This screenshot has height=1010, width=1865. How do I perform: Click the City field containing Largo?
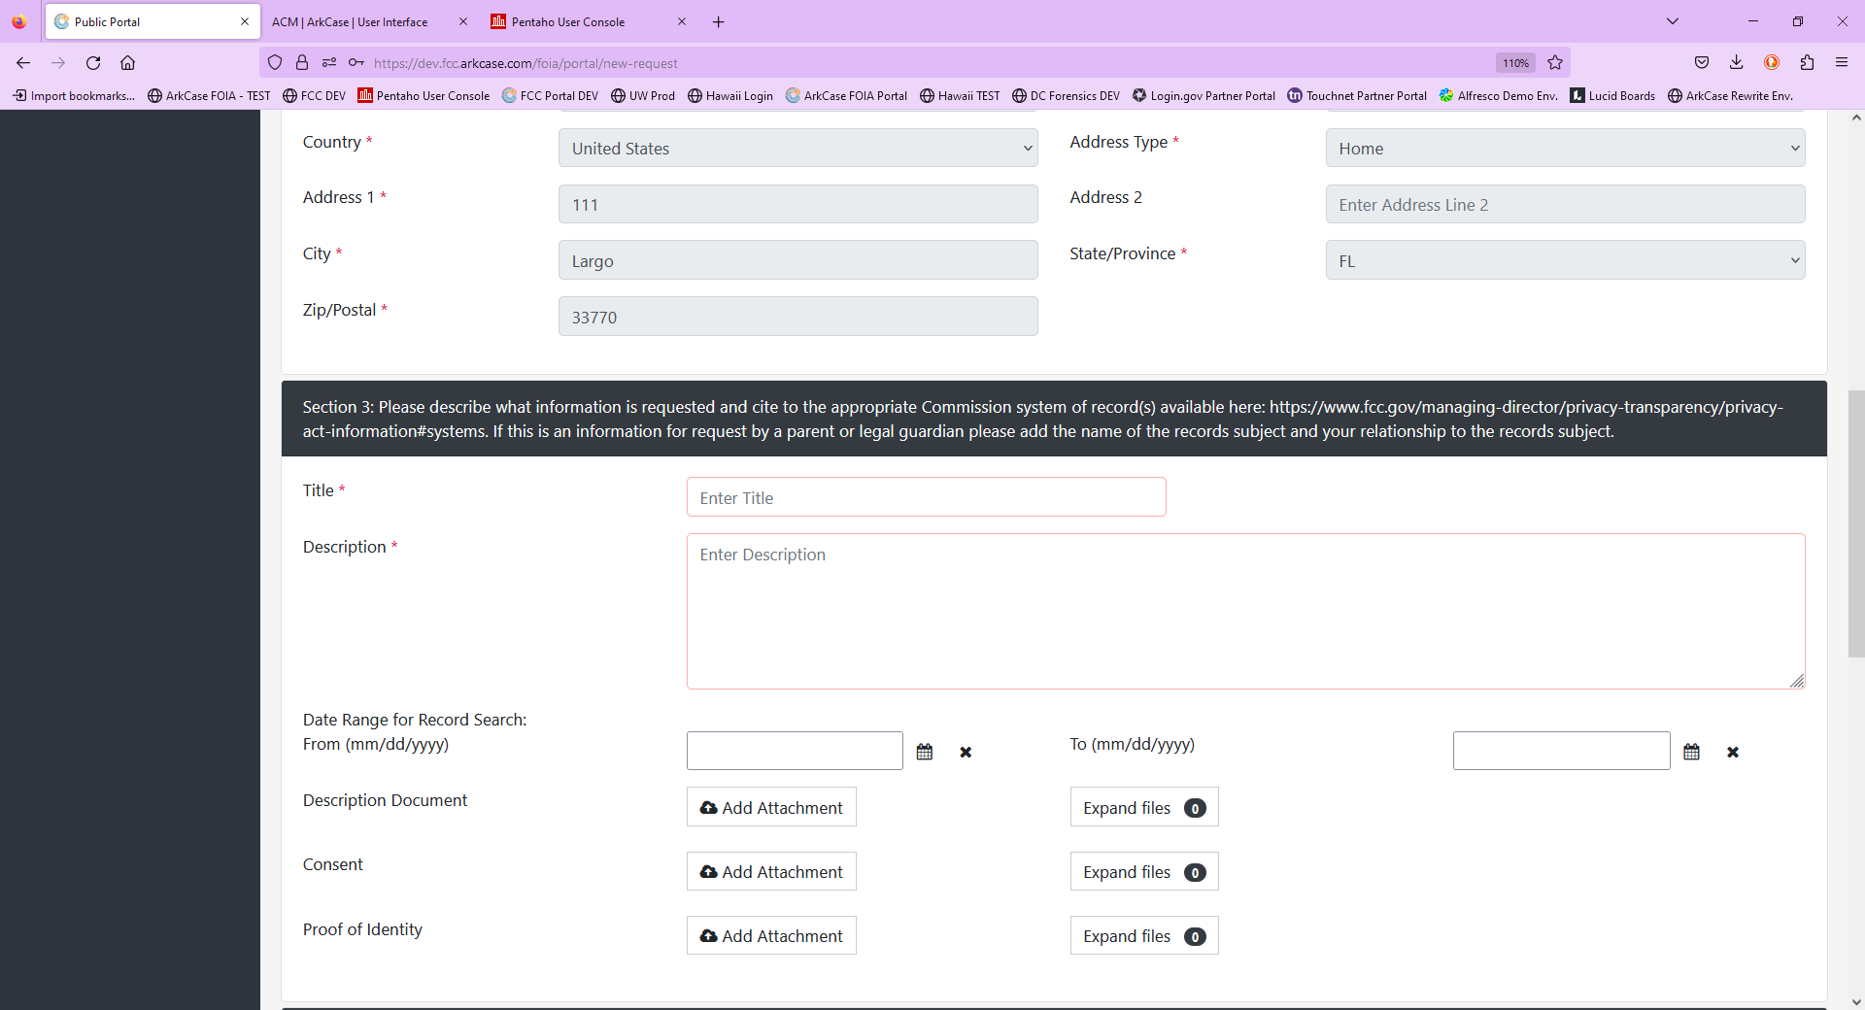(x=798, y=260)
